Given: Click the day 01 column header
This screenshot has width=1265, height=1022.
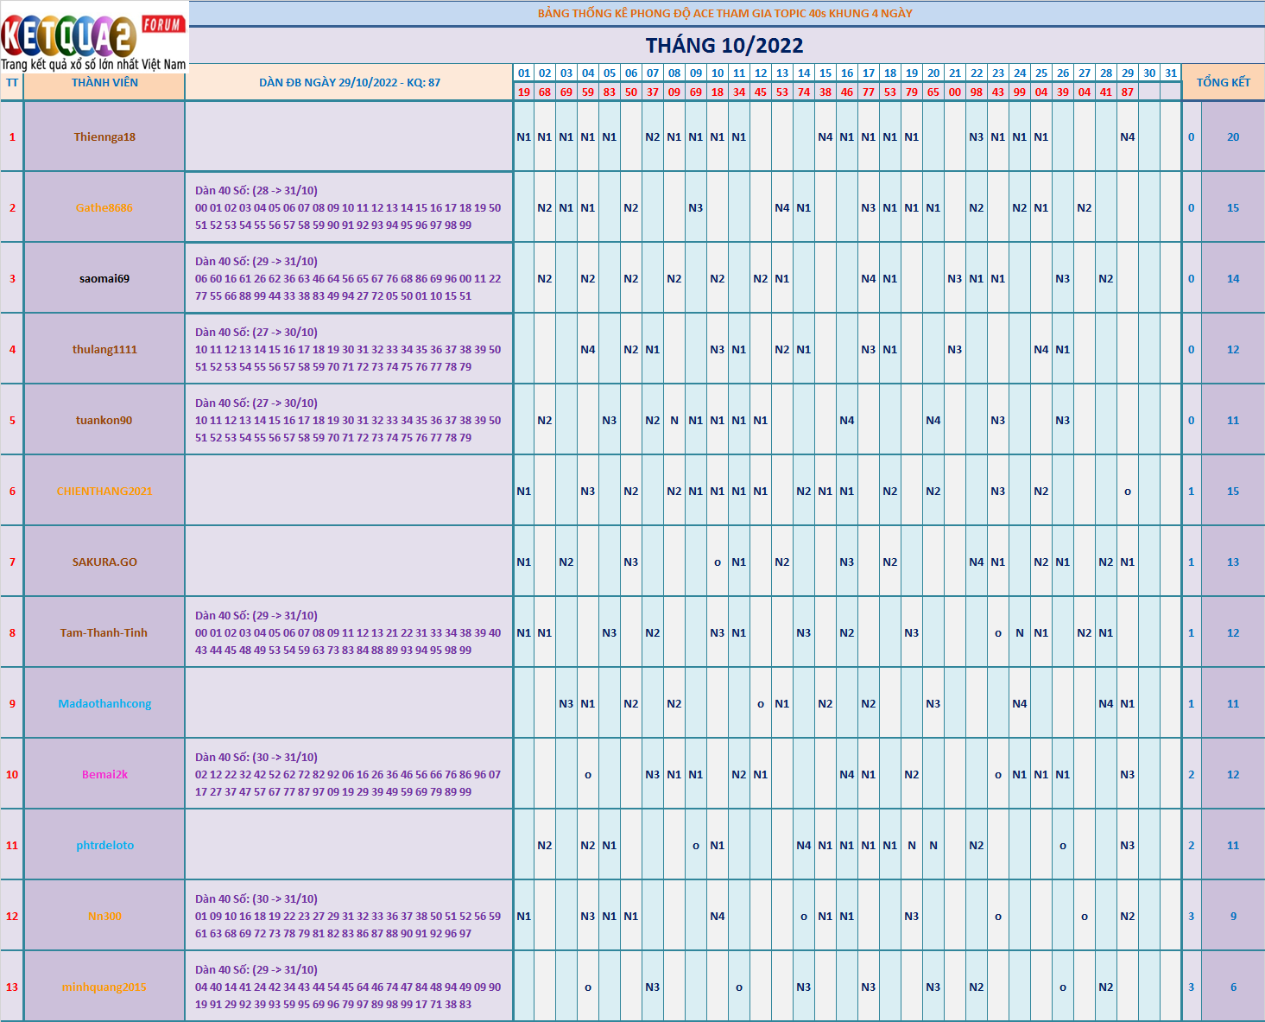Looking at the screenshot, I should coord(523,73).
